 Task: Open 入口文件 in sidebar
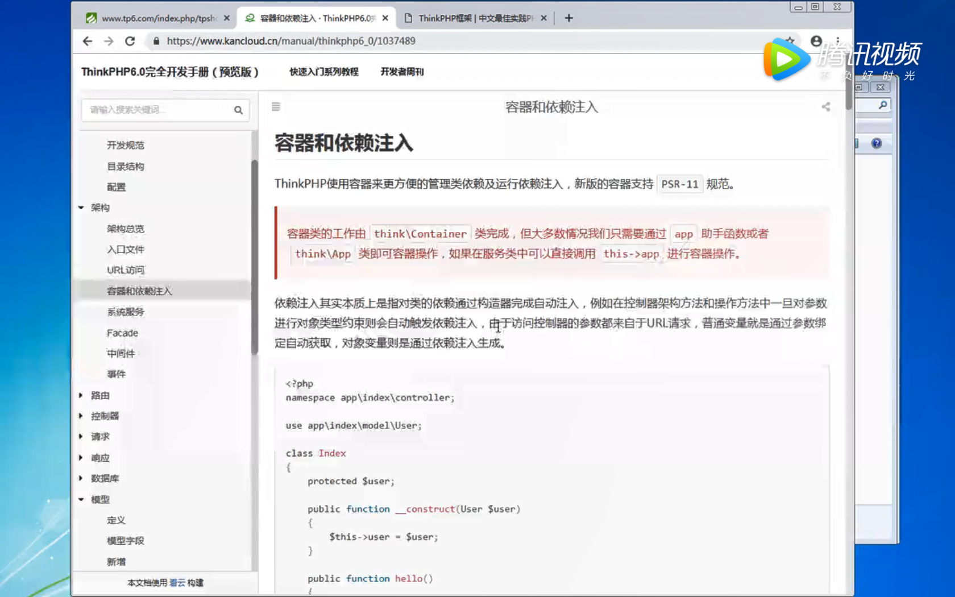[126, 249]
